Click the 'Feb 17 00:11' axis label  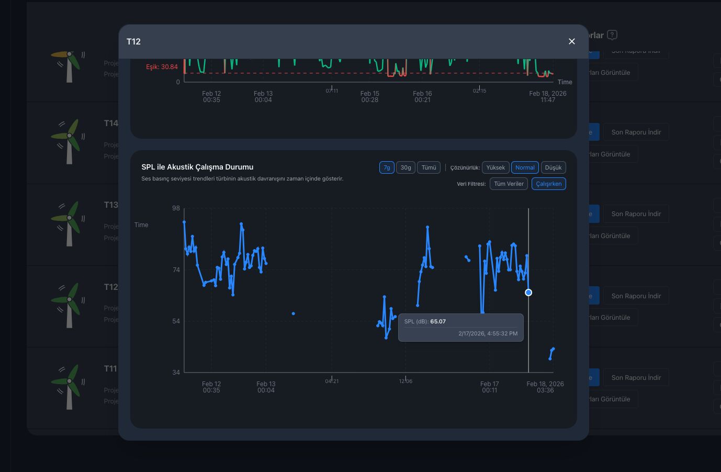[490, 387]
